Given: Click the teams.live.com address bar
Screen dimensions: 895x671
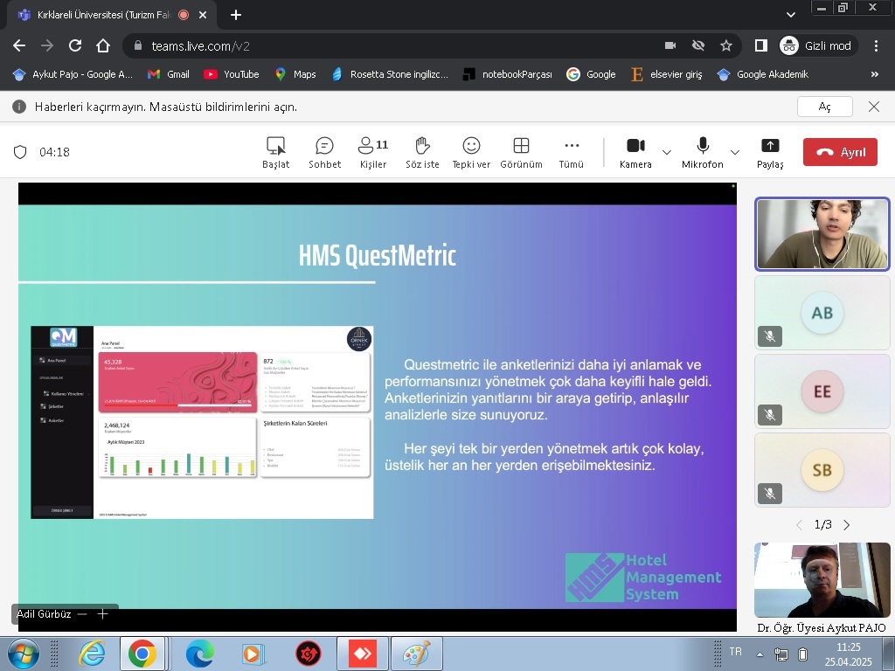Looking at the screenshot, I should coord(399,45).
